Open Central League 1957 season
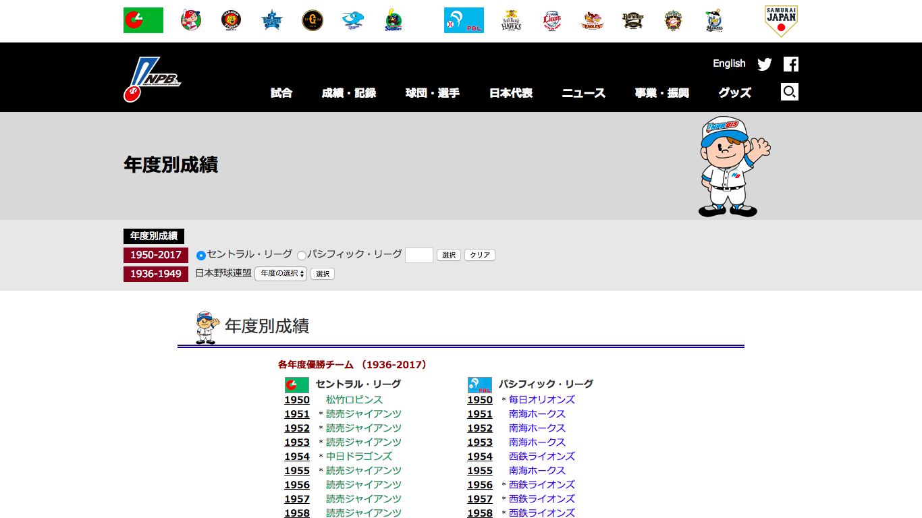Viewport: 922px width, 518px height. 297,499
